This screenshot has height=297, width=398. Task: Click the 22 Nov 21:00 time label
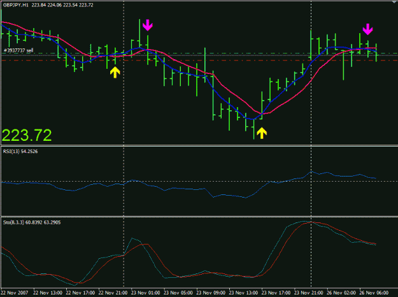point(113,293)
